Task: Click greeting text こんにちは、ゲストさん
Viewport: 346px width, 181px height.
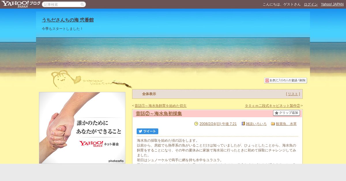Action: click(282, 4)
